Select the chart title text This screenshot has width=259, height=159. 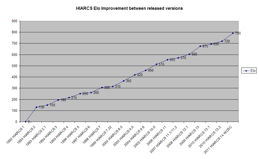tap(129, 8)
